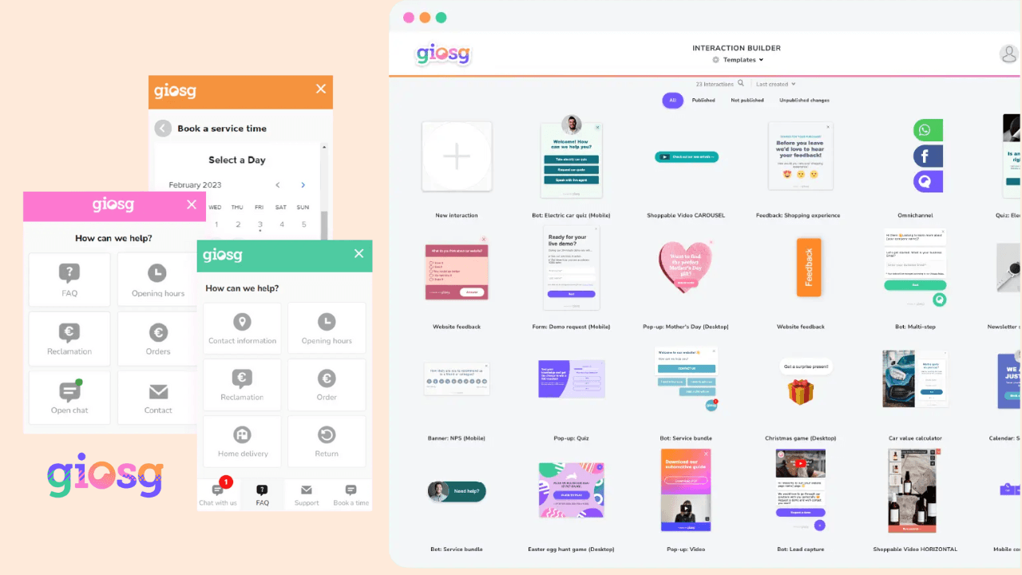Screen dimensions: 1022x575
Task: Open the Form: Demo request (Mobile) thumbnail
Action: click(571, 267)
